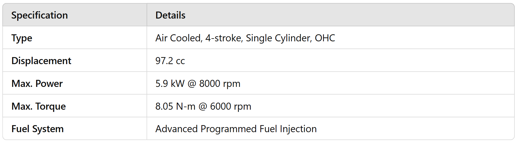Click the Advanced Programmed Fuel Injection text
Viewport: 517px width, 142px height.
tap(236, 129)
